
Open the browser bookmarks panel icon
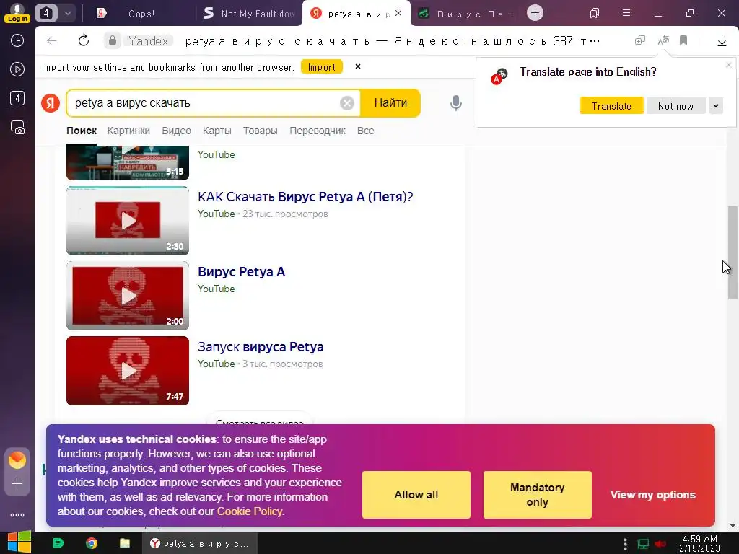point(595,13)
